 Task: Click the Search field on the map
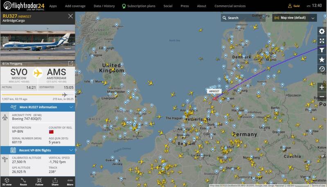(243, 18)
